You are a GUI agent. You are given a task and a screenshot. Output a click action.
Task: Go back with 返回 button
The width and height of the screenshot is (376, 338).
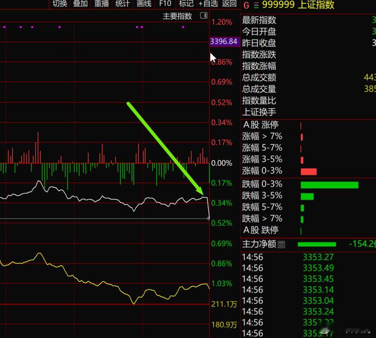(229, 3)
